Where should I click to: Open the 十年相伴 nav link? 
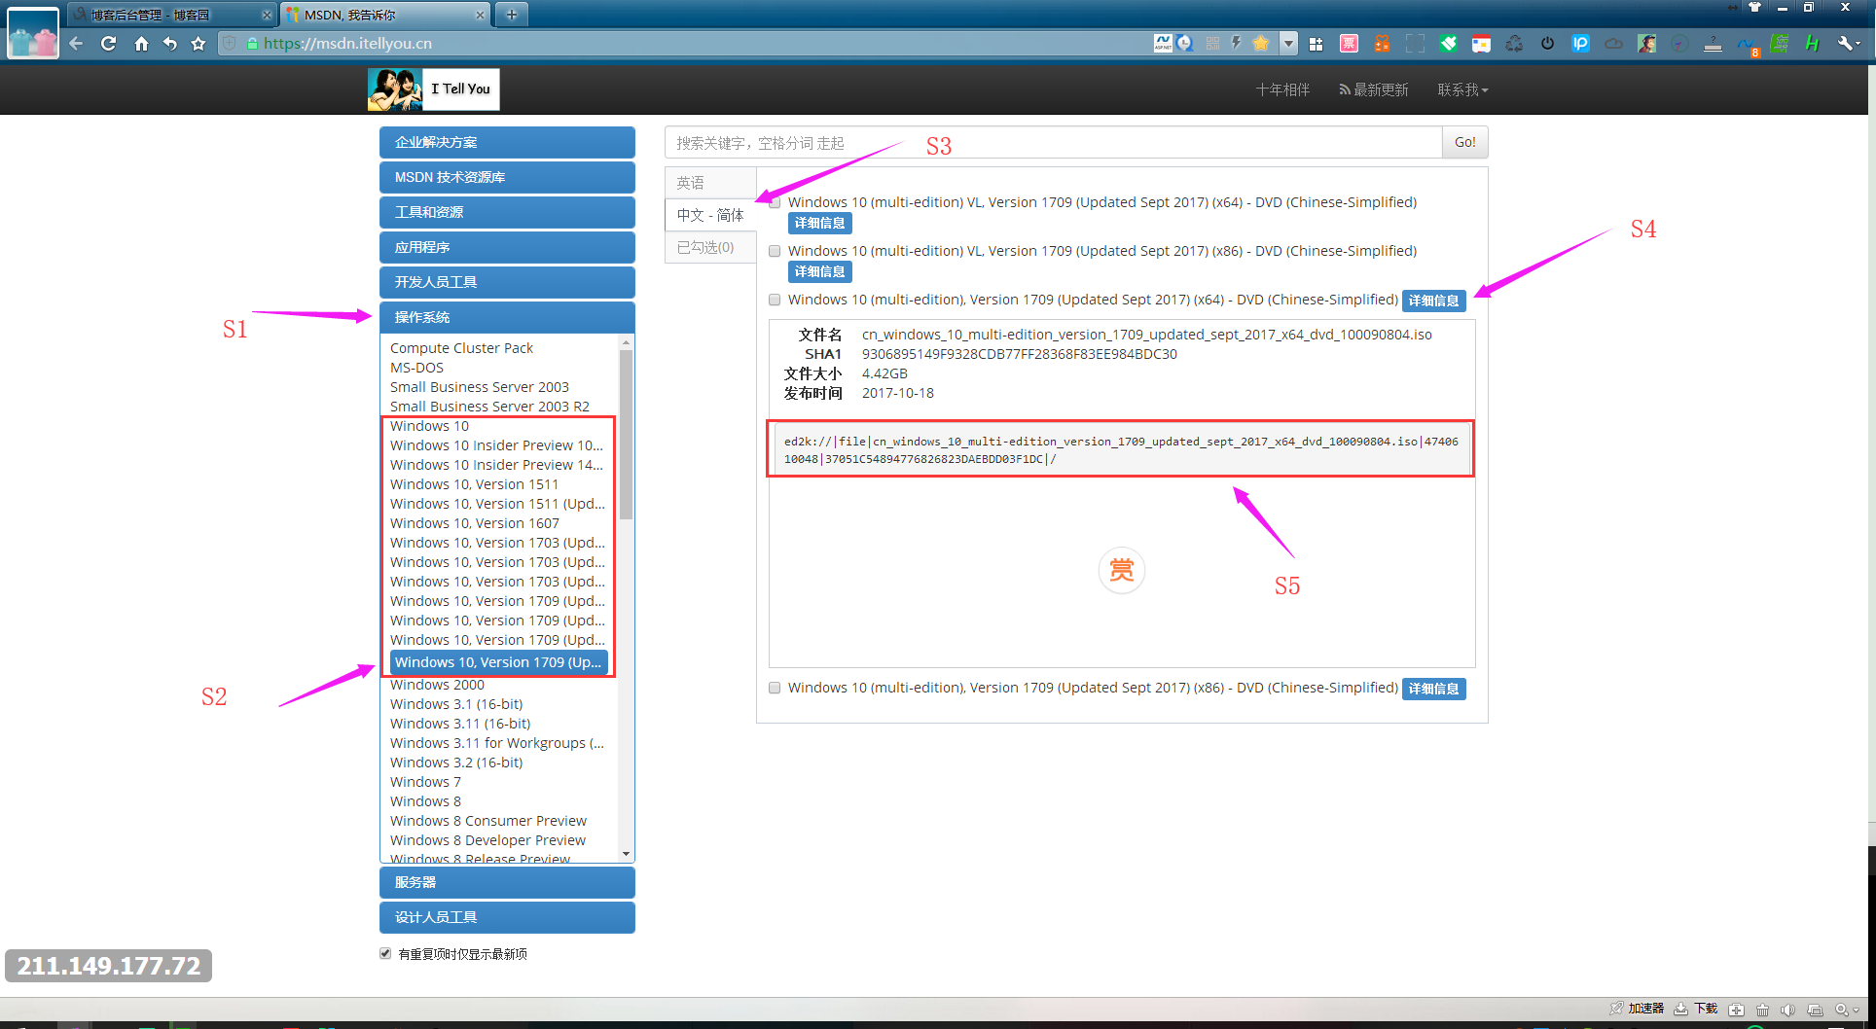[x=1282, y=89]
